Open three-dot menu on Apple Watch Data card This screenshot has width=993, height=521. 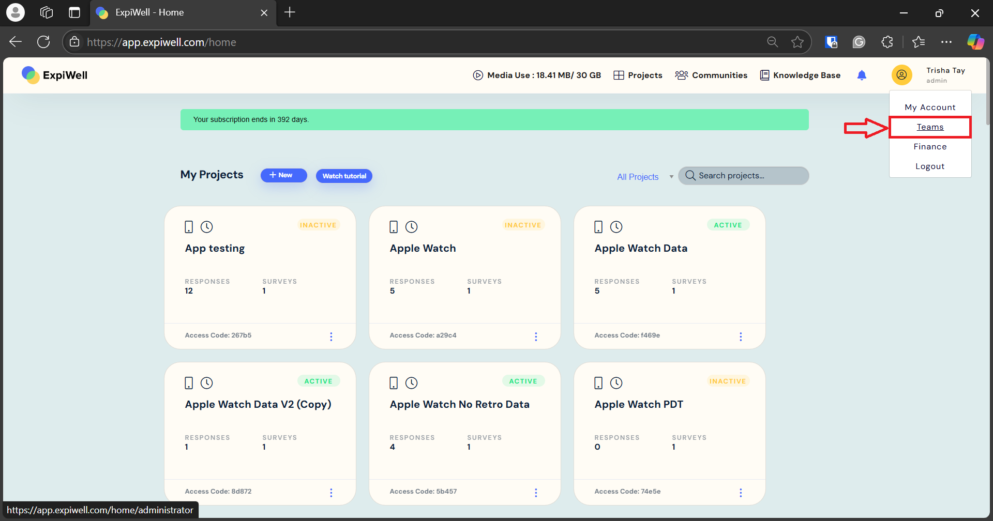click(x=741, y=336)
